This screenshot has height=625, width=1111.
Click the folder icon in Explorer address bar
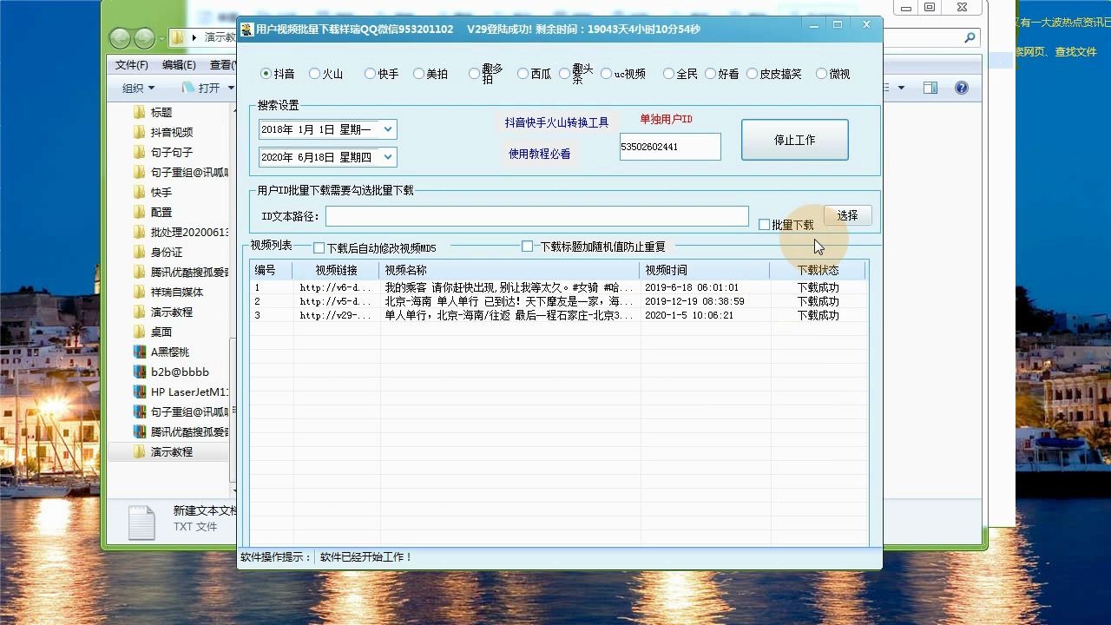click(x=177, y=37)
